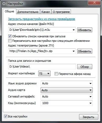Switch to the Общие tab
Screen dimensions: 102x123
coord(9,11)
